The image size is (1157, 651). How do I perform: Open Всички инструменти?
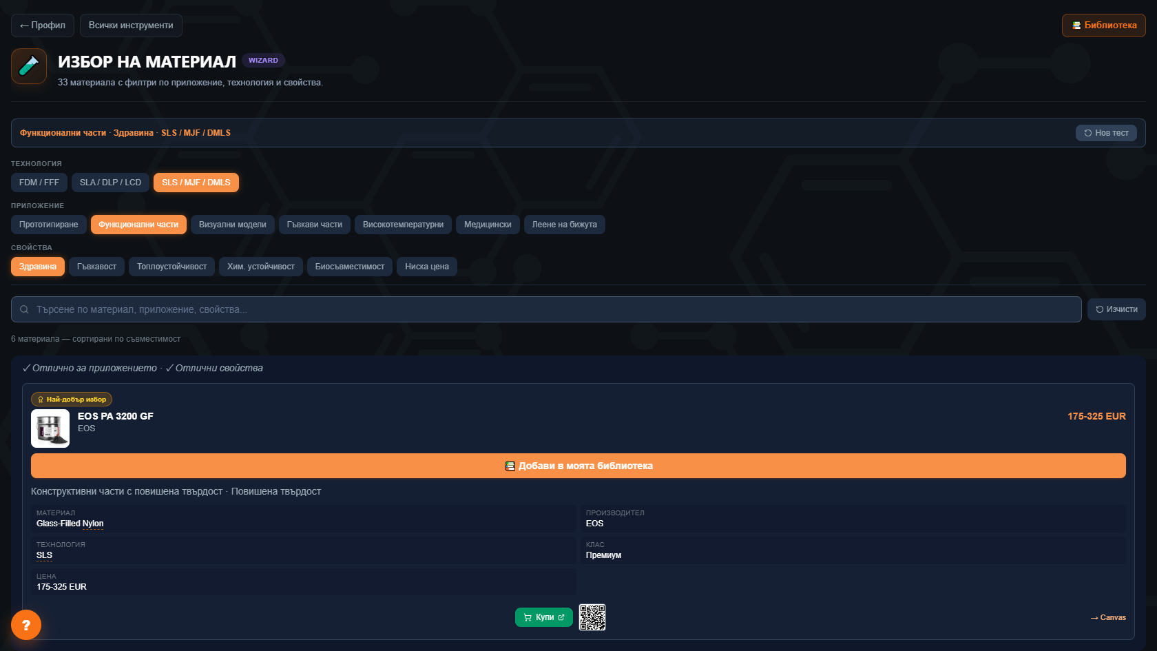[x=131, y=25]
